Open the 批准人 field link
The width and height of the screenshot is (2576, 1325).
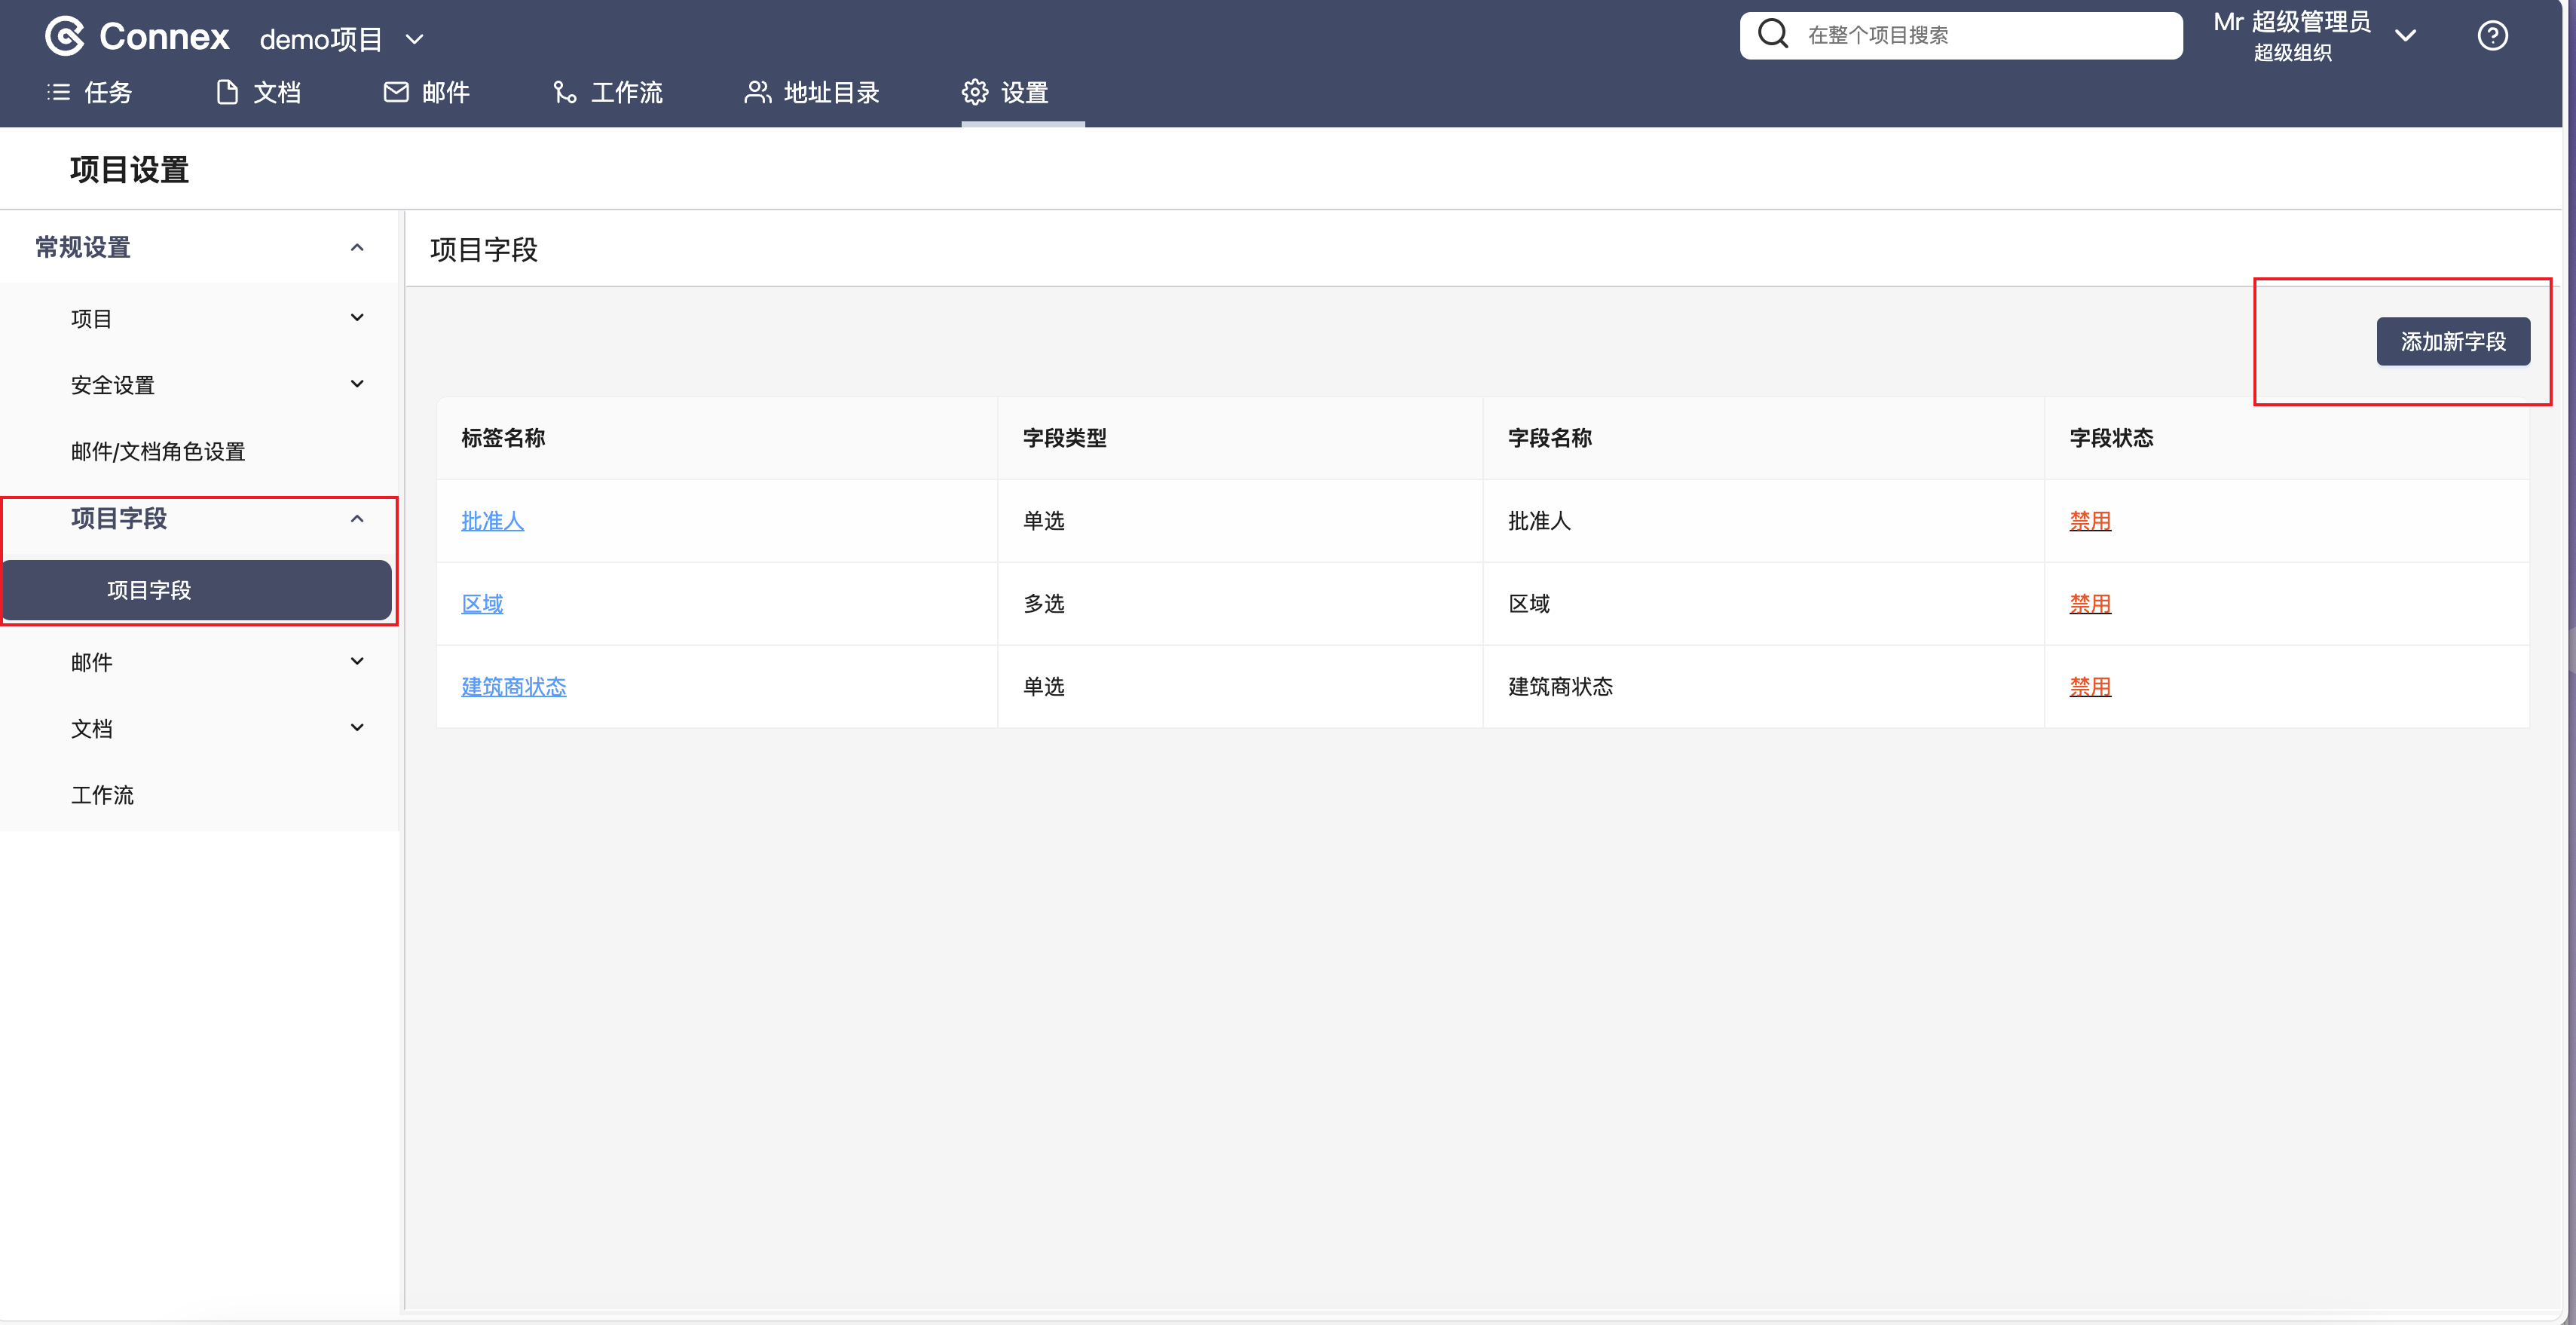tap(492, 521)
